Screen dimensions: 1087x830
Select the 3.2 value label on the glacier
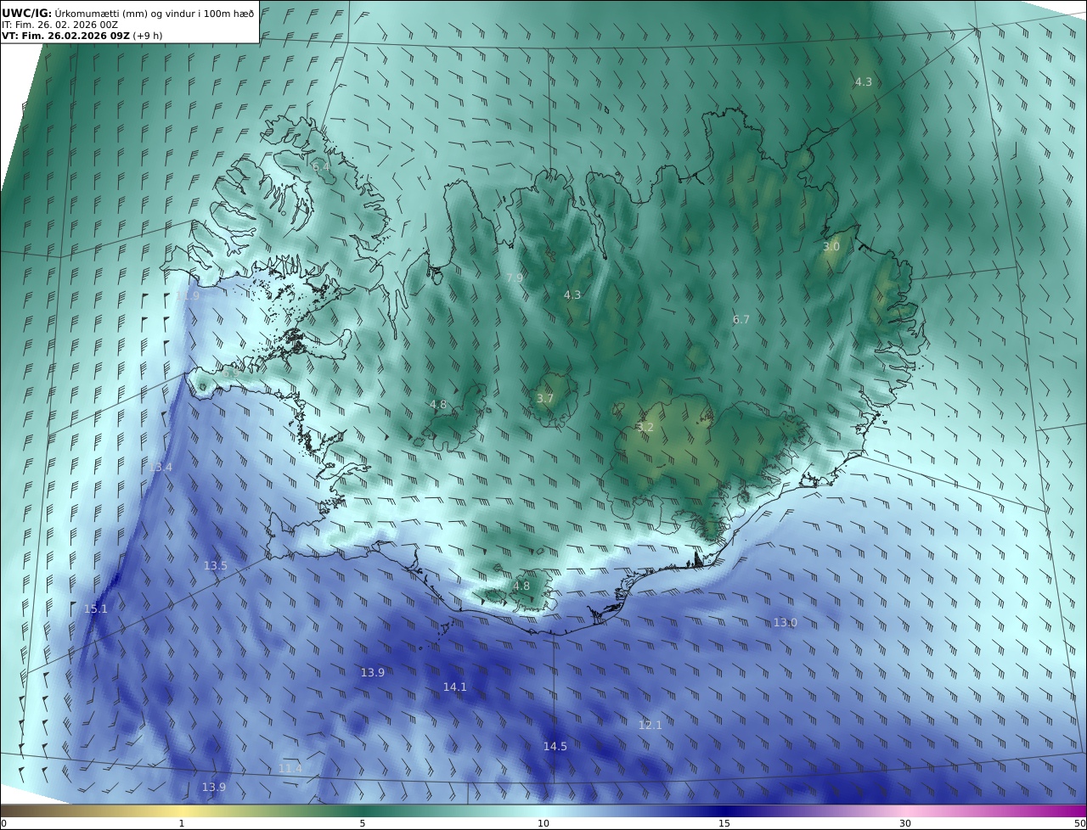pos(645,428)
